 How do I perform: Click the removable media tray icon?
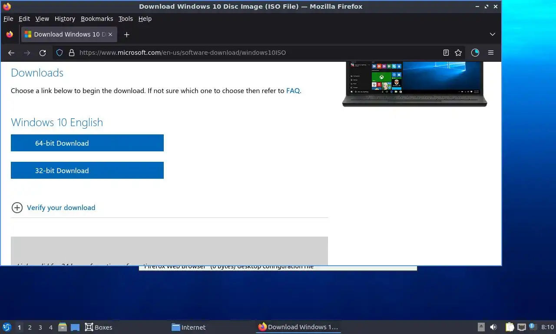click(x=481, y=327)
